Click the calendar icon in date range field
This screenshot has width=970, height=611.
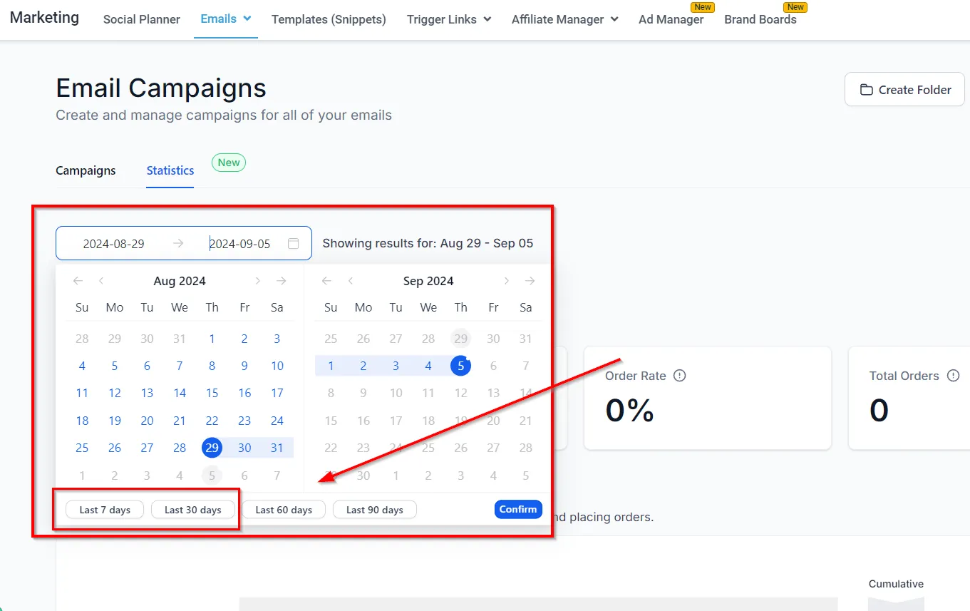pos(293,243)
